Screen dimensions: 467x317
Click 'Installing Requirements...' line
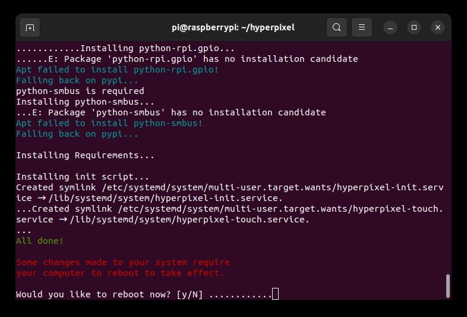(x=85, y=155)
